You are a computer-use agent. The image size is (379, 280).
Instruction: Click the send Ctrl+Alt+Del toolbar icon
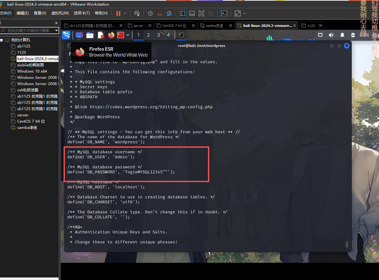point(137,13)
